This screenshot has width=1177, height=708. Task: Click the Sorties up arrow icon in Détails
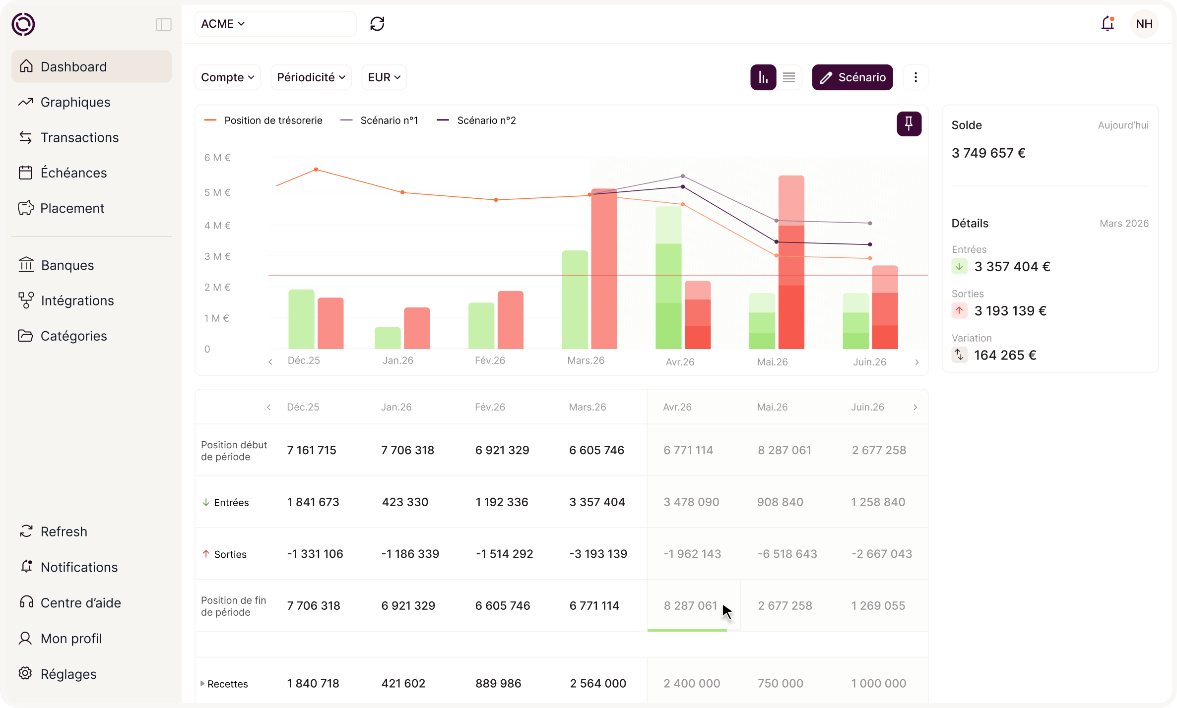(x=959, y=311)
